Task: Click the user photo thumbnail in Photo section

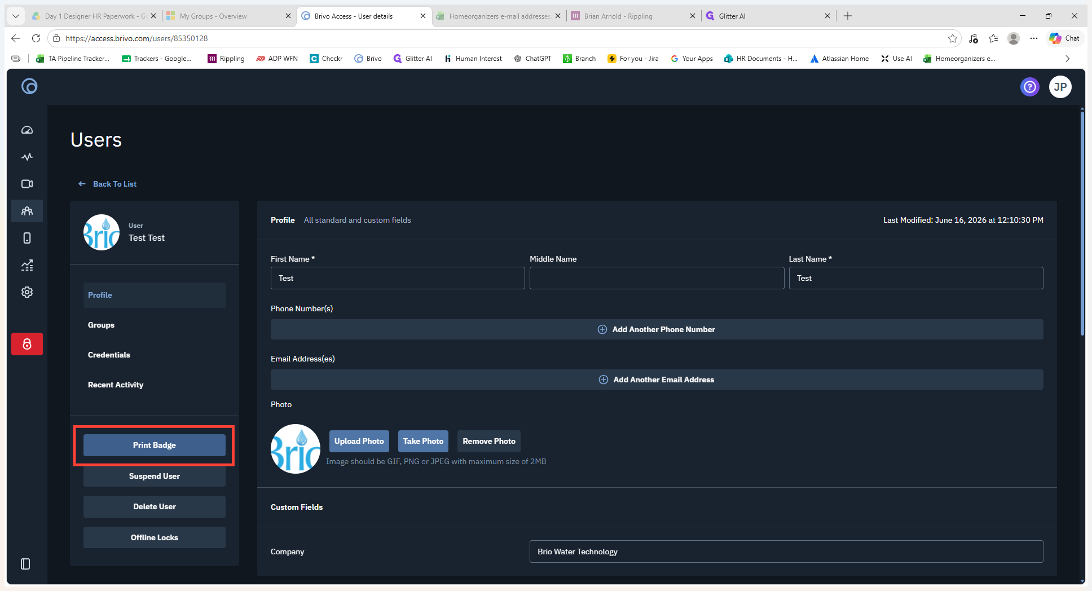Action: click(x=296, y=449)
